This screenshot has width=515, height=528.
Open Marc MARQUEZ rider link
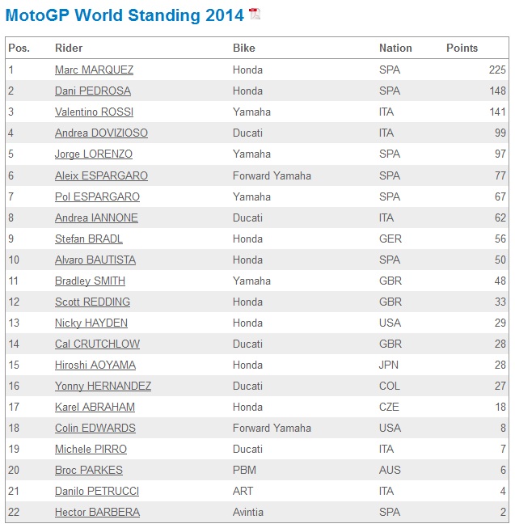[94, 70]
